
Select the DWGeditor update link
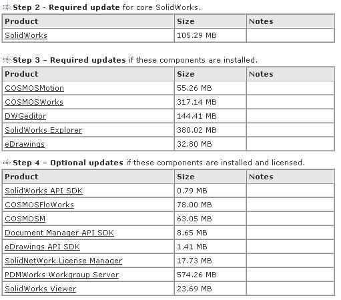(25, 116)
